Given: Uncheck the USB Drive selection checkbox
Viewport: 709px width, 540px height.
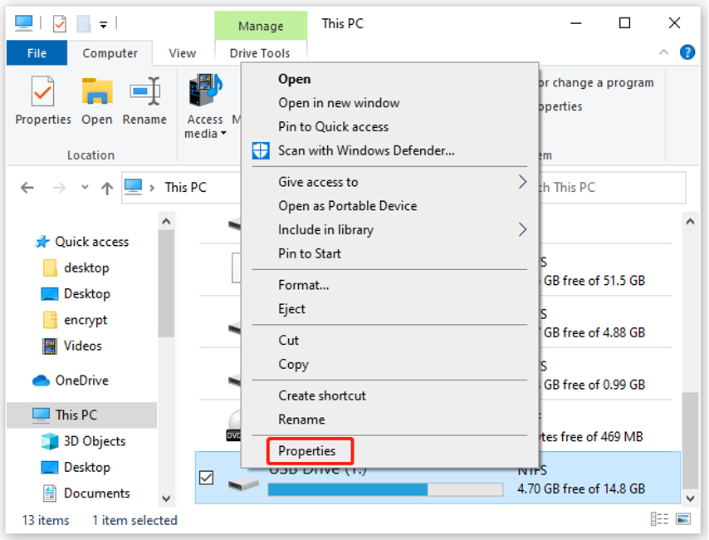Looking at the screenshot, I should 207,478.
